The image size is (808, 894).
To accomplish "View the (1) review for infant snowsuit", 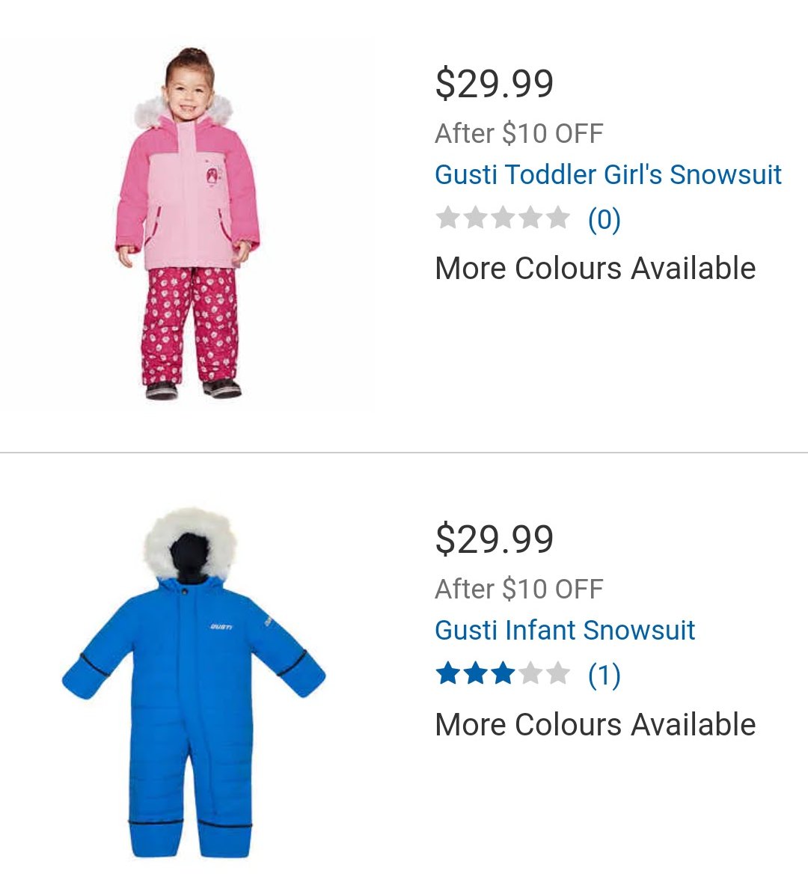I will click(x=604, y=675).
